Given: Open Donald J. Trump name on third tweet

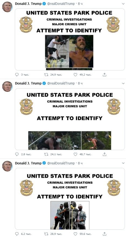Looking at the screenshot, I should pos(28,163).
